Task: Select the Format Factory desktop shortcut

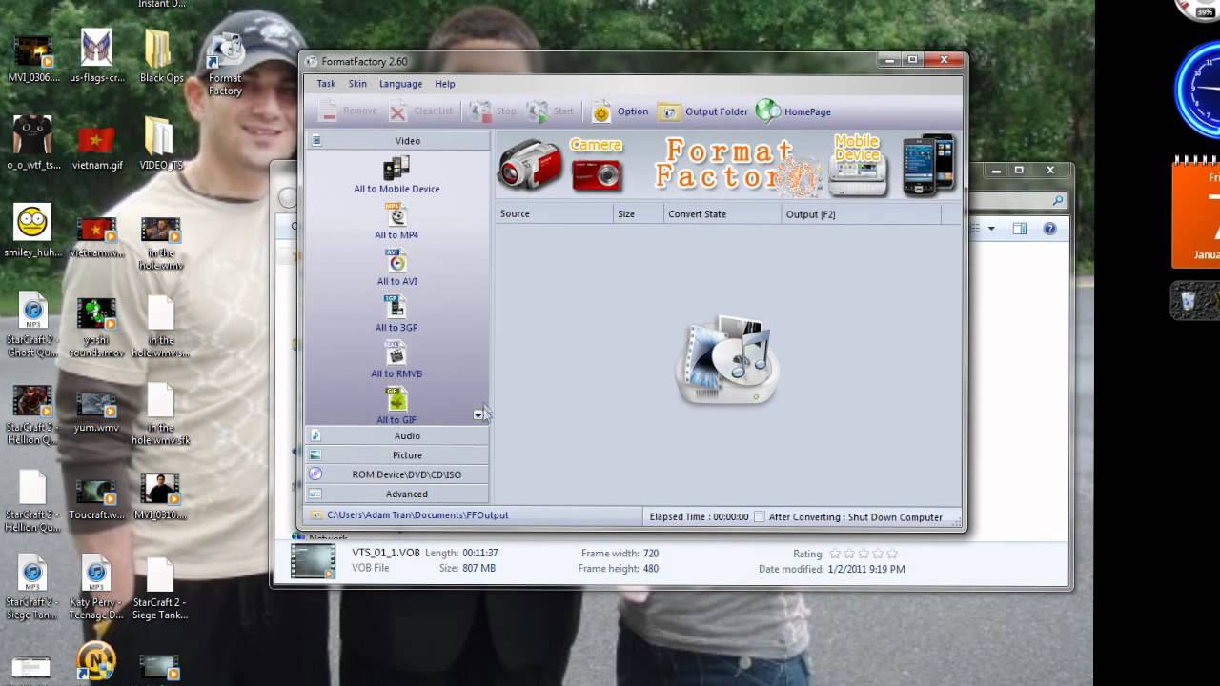Action: point(226,65)
